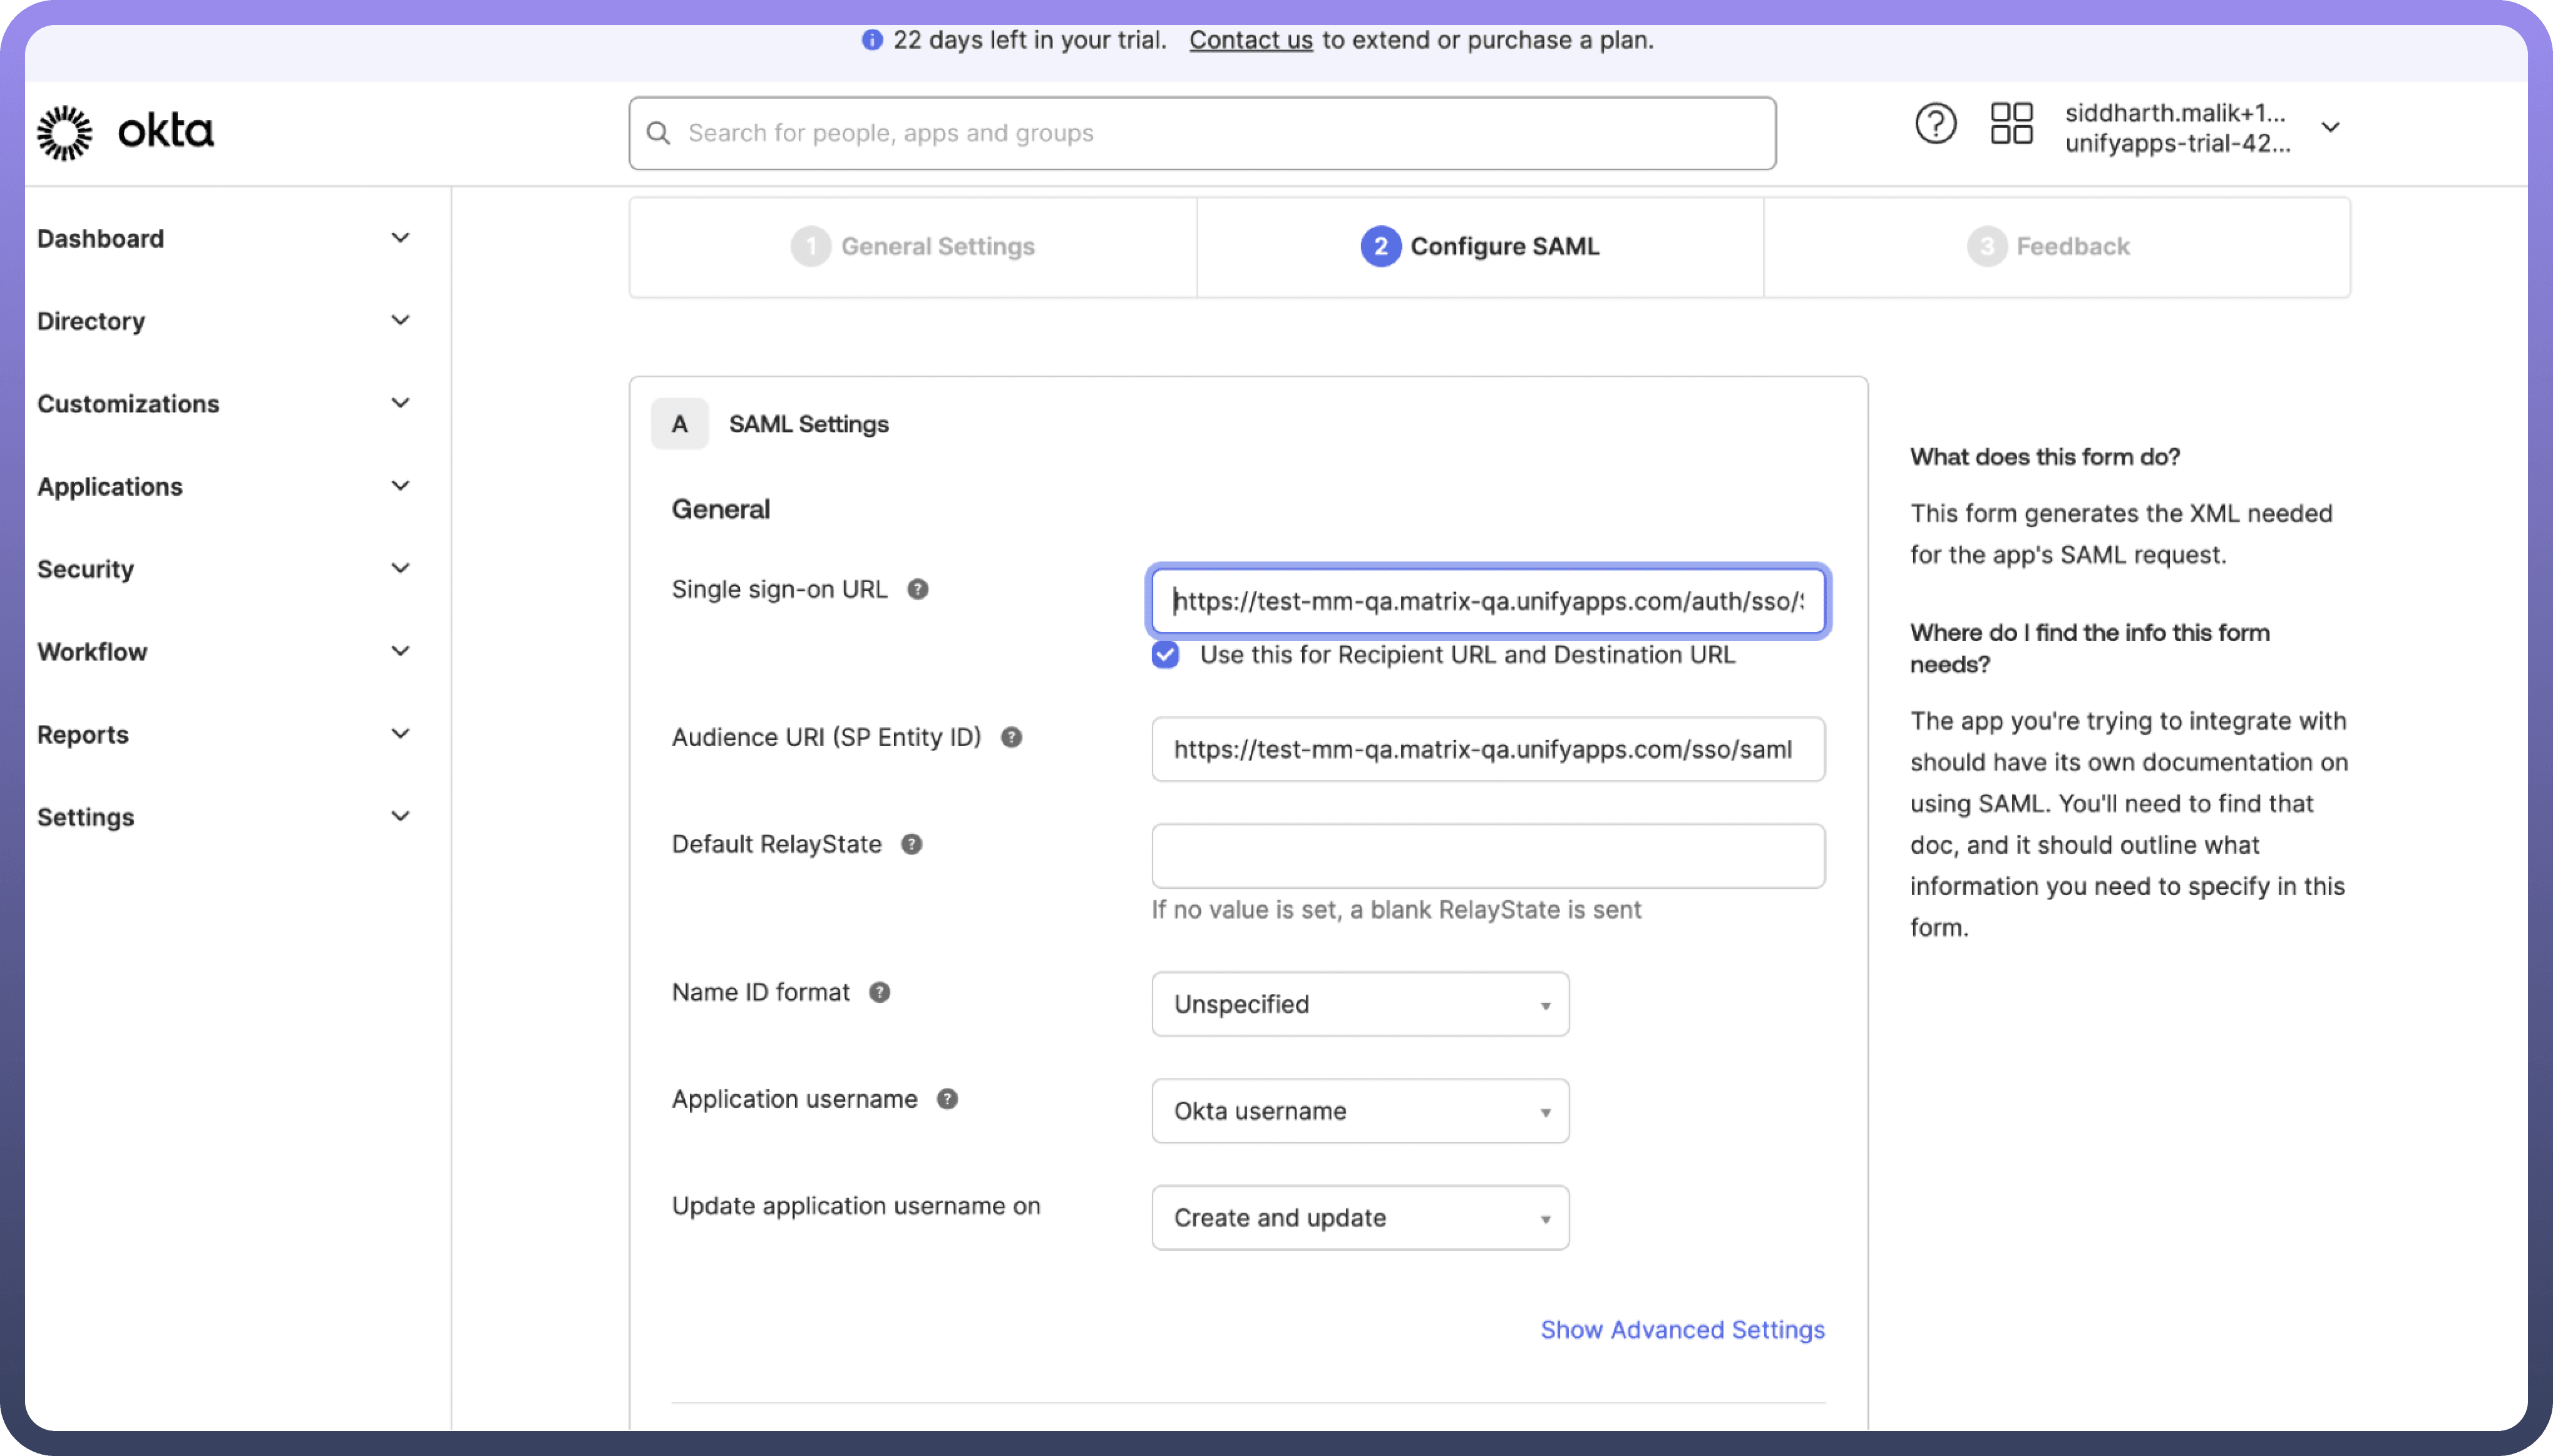Viewport: 2553px width, 1456px height.
Task: Click help icon beside Audience URI
Action: click(x=1011, y=738)
